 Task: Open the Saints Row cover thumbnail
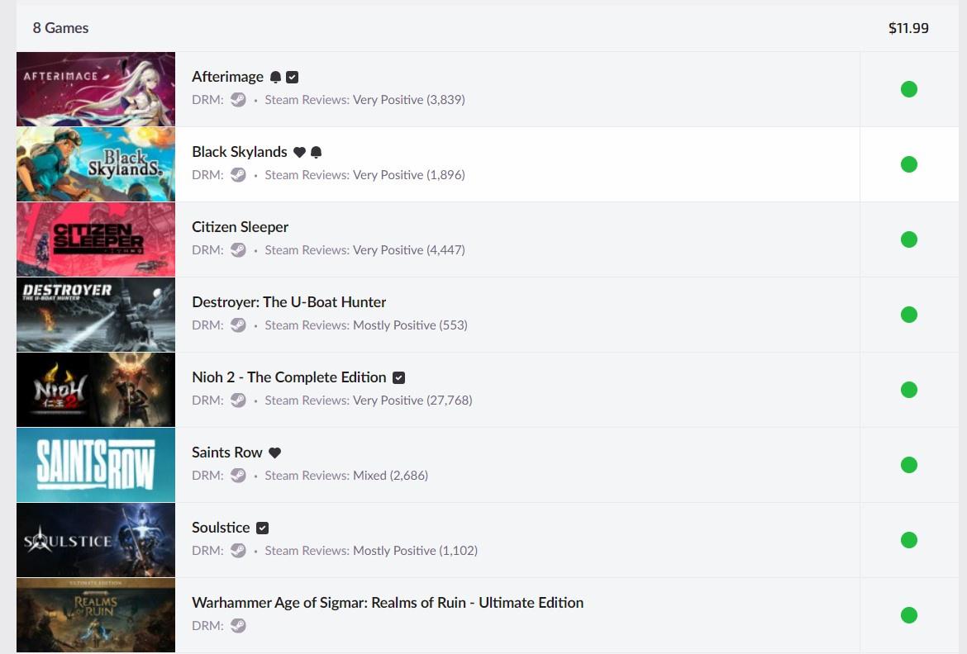tap(96, 466)
